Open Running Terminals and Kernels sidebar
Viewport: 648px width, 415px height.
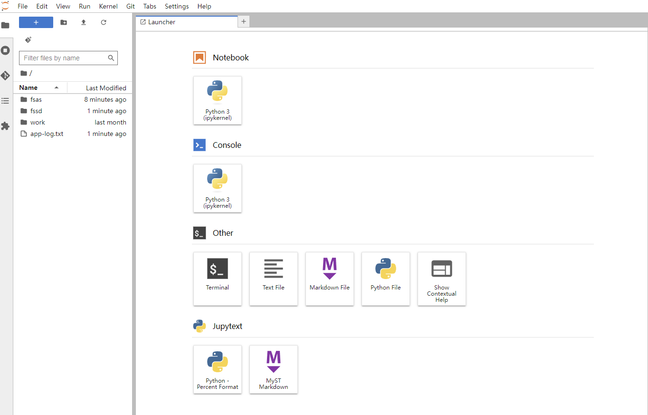point(5,50)
